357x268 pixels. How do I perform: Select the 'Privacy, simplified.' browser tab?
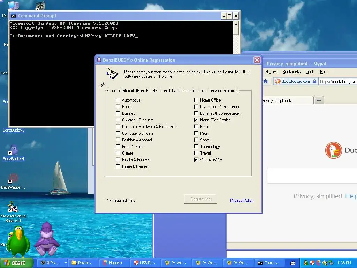[x=288, y=100]
